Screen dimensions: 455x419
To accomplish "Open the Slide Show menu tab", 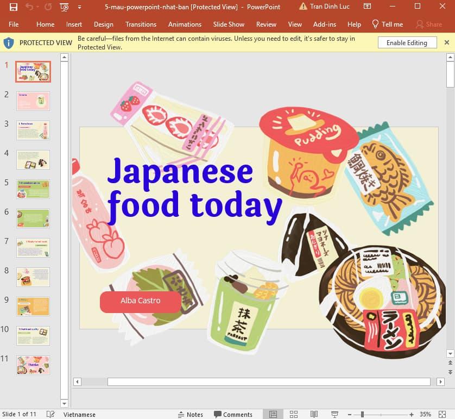I will [229, 24].
